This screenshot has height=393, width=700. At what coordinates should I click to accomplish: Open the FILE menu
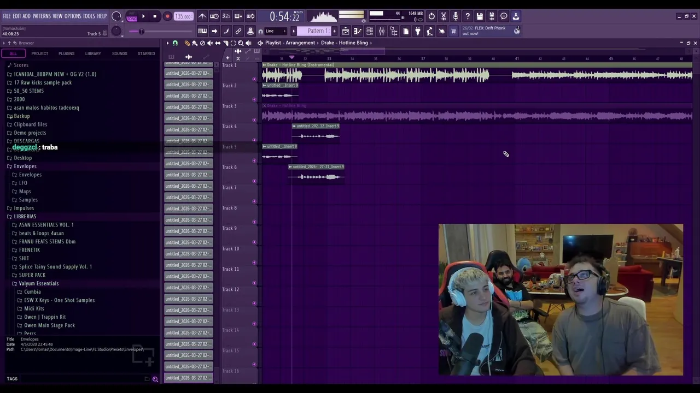pyautogui.click(x=7, y=16)
